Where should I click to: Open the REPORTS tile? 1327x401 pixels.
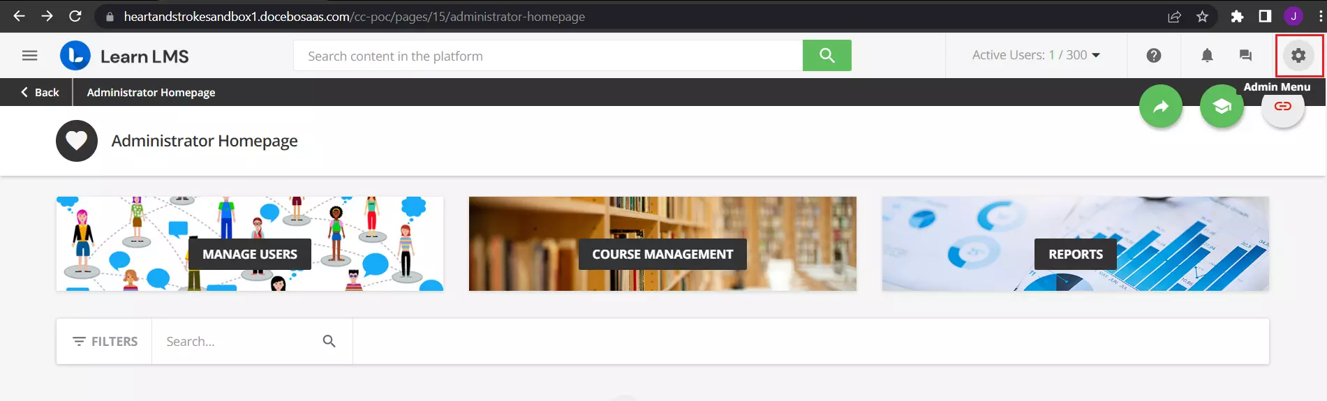point(1075,243)
